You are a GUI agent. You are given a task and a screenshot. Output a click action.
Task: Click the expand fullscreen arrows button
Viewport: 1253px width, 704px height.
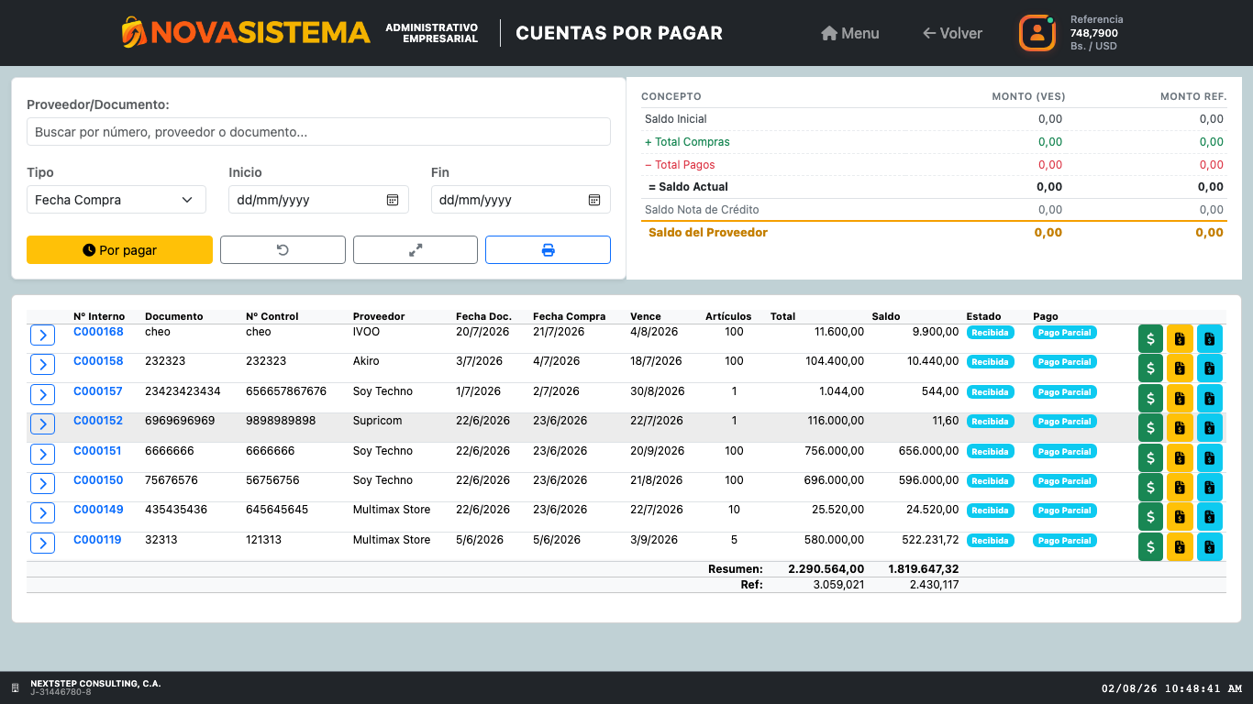pyautogui.click(x=416, y=250)
